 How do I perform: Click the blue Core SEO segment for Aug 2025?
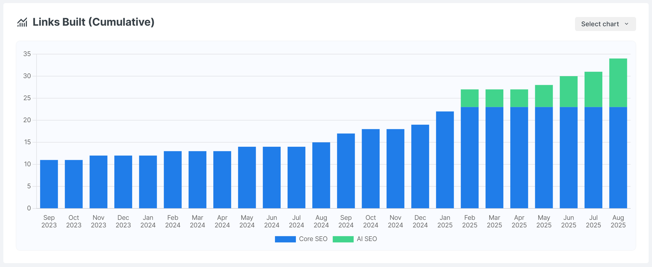pos(618,158)
